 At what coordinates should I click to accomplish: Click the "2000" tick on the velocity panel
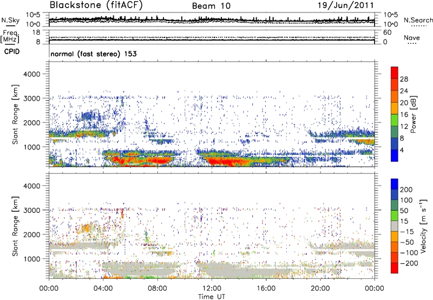pos(31,234)
